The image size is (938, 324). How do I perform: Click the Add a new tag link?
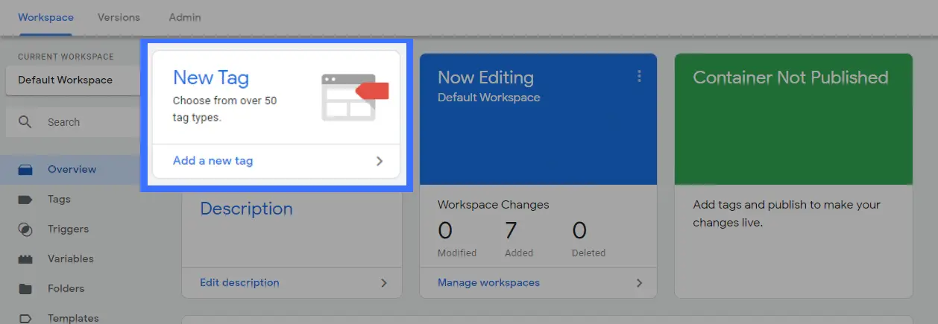213,161
